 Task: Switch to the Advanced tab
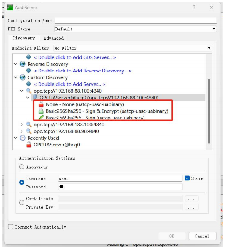point(54,38)
